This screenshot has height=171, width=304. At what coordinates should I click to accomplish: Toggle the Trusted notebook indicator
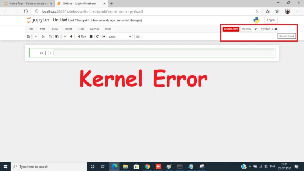tap(246, 29)
